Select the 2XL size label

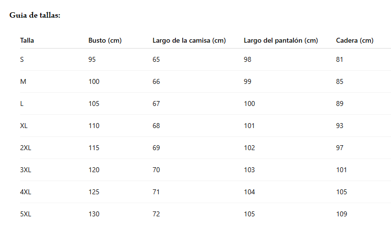click(25, 148)
